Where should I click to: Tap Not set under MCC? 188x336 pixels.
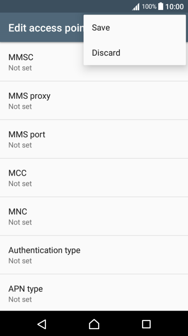(20, 183)
